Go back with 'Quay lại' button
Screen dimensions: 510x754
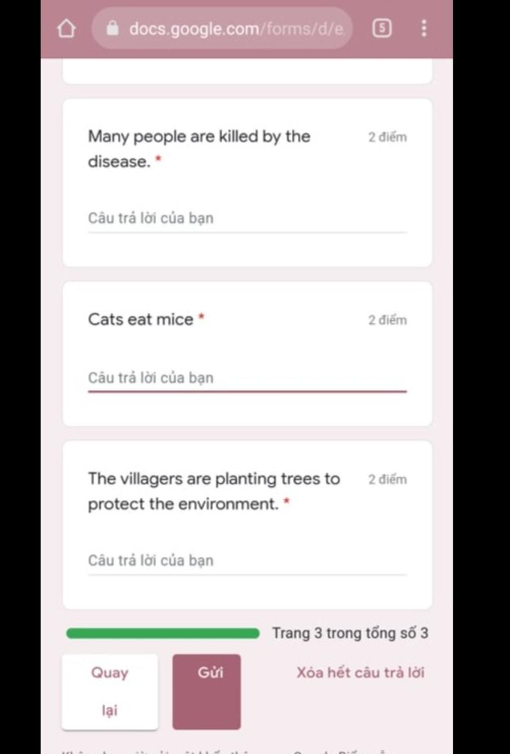tap(110, 692)
